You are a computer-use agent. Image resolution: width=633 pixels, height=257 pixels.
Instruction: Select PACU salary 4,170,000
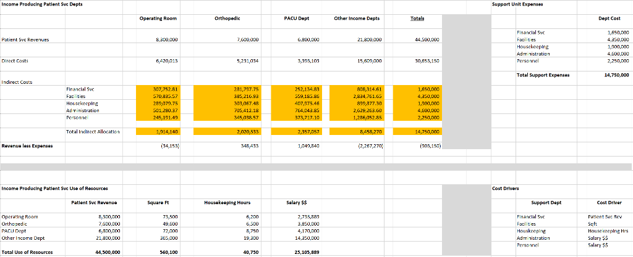click(x=308, y=231)
